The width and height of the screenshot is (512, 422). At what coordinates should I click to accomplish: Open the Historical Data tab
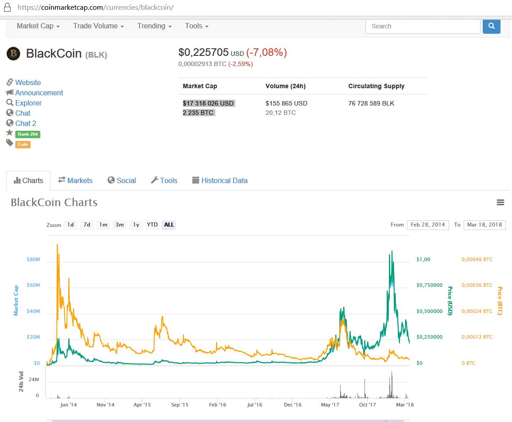tap(220, 180)
